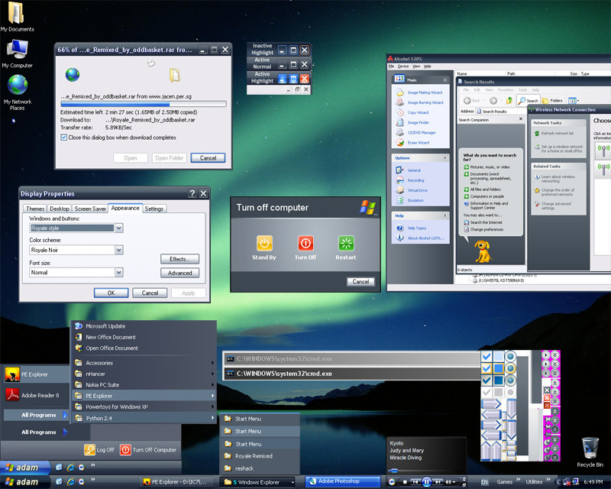The image size is (611, 489).
Task: Click Cancel in the download dialog
Action: tap(208, 158)
